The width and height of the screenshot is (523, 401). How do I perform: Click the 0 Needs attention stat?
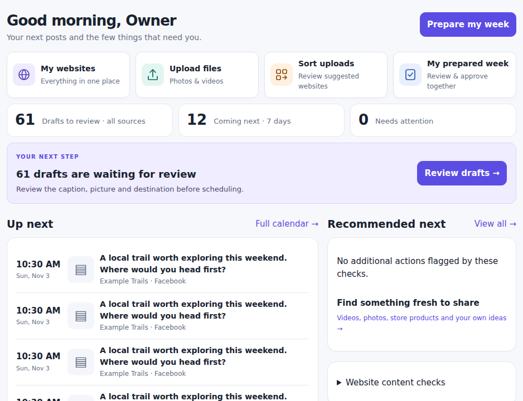pos(433,120)
